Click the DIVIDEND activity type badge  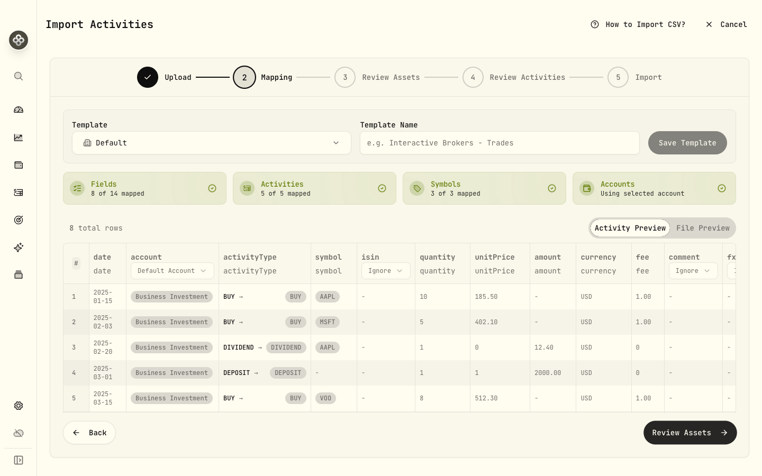click(x=286, y=347)
